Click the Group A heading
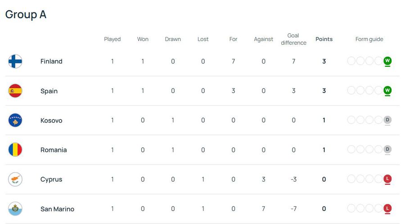Screen dimensions: 405x224 [26, 14]
